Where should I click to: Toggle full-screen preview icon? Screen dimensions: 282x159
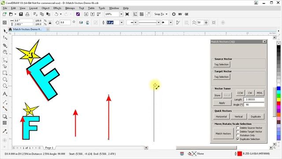pos(127,14)
